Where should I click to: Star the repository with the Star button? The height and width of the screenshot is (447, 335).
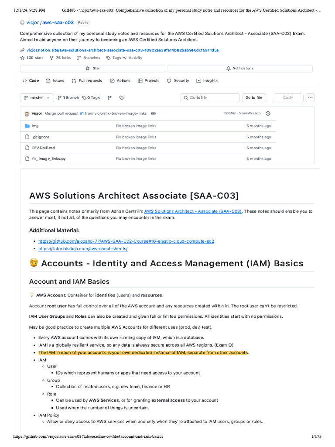92,69
